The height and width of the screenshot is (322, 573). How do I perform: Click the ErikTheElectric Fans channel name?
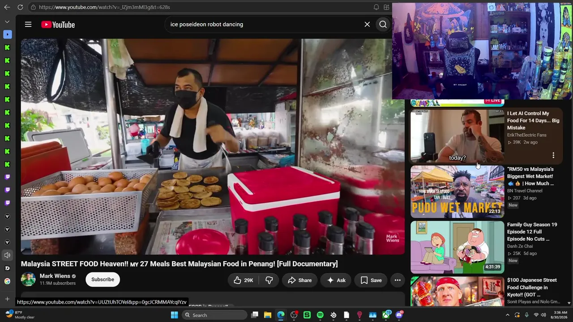[x=526, y=135]
